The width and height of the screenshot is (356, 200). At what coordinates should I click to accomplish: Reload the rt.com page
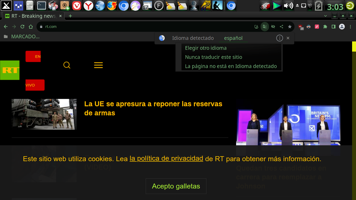[22, 27]
